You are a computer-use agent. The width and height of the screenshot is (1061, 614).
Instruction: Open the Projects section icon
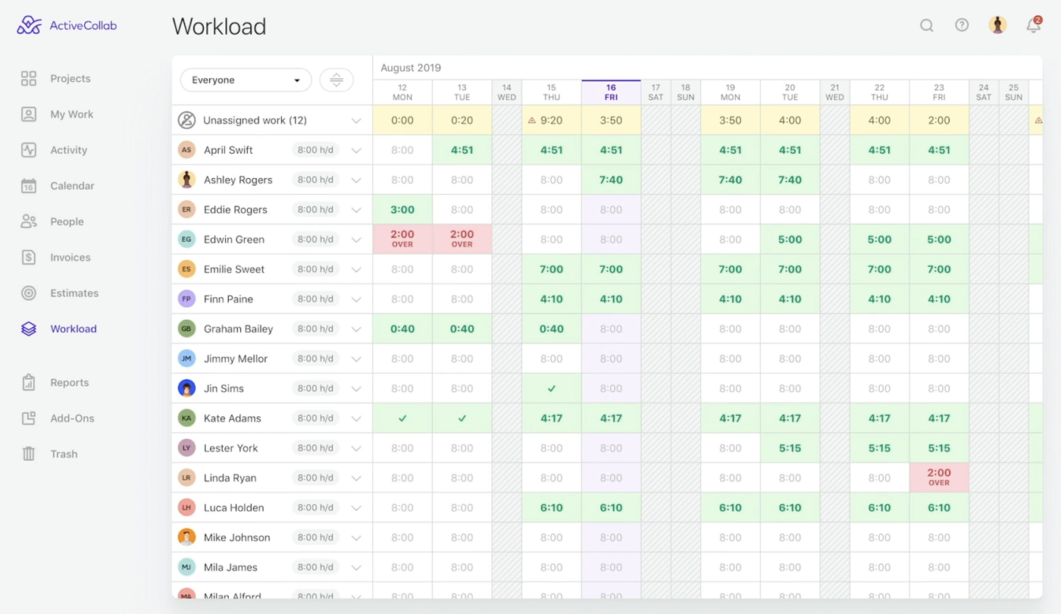29,78
